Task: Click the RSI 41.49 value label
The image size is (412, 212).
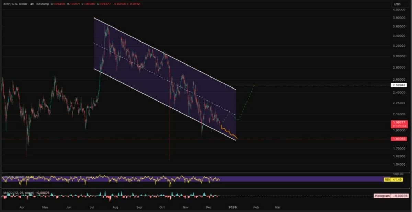Action: 393,179
